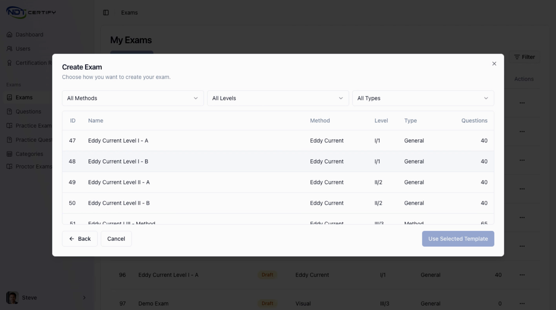Click the Name column header
556x310 pixels.
tap(96, 121)
